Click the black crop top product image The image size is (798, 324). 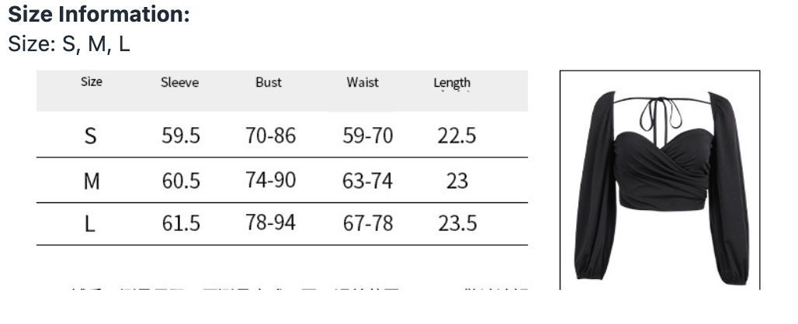pos(660,181)
